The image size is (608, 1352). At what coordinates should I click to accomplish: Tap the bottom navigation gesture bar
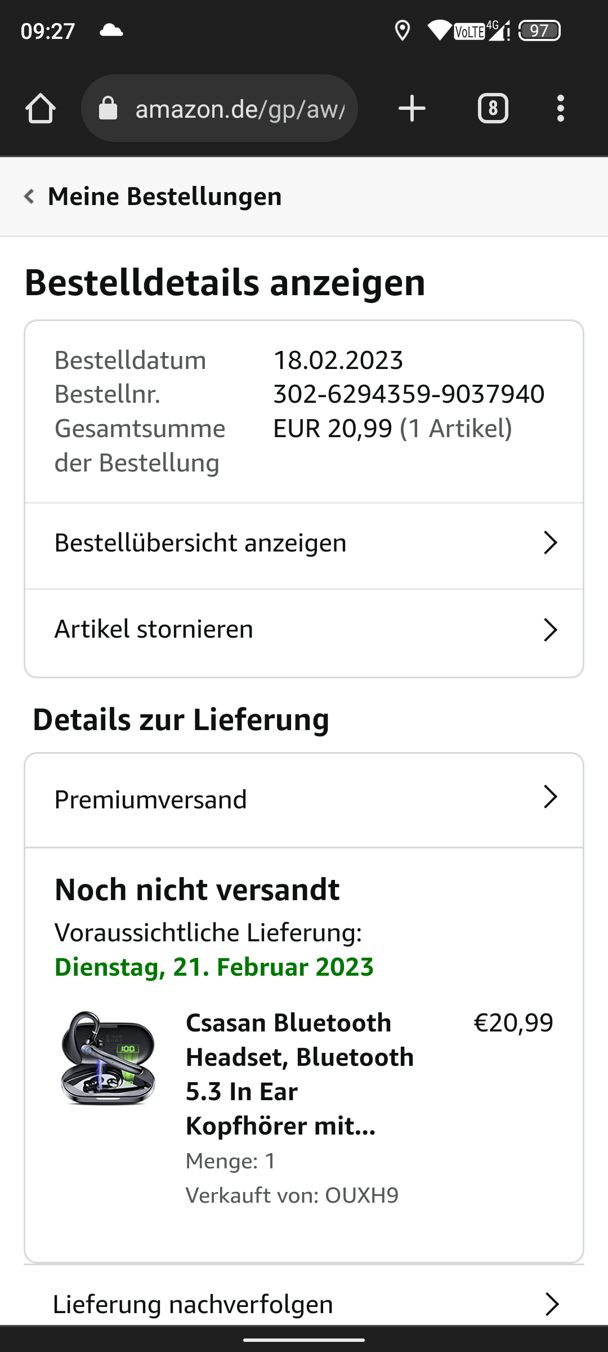click(304, 1340)
